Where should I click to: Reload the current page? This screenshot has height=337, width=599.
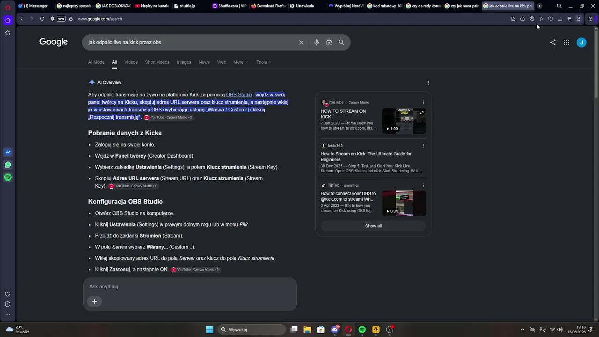[x=42, y=19]
